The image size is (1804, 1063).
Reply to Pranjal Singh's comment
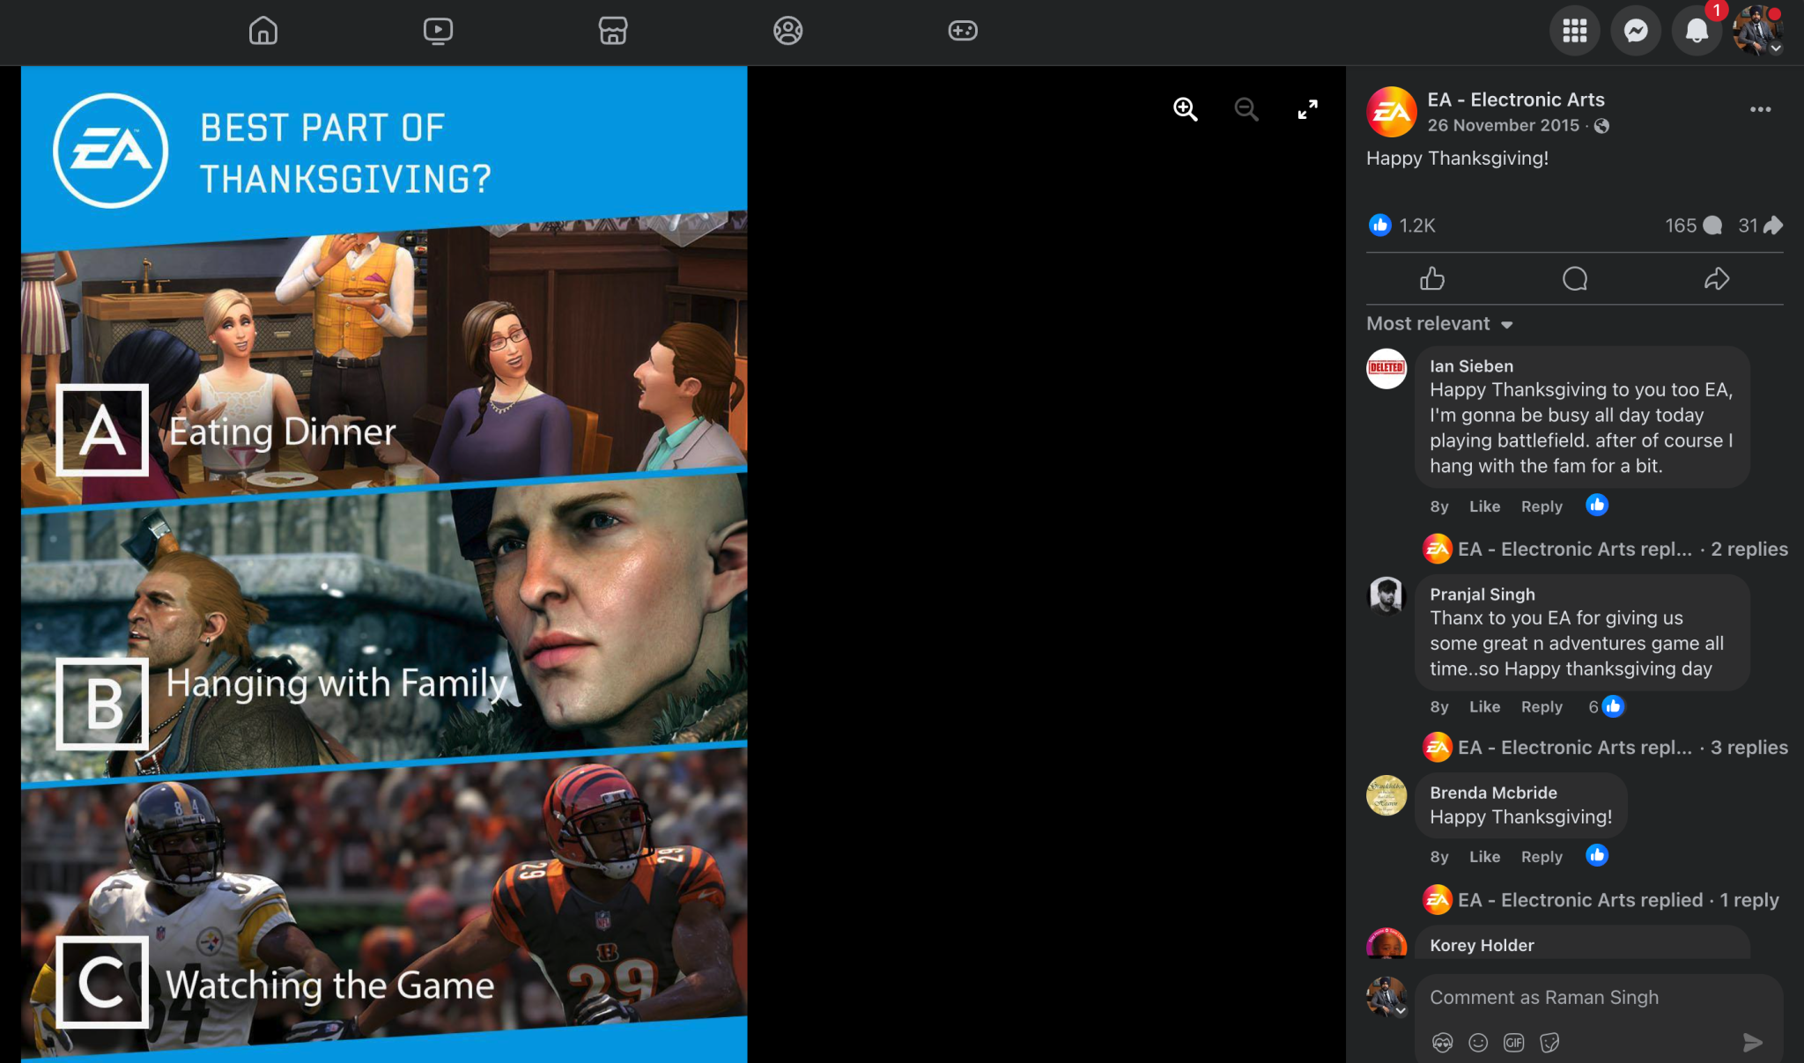click(x=1541, y=707)
